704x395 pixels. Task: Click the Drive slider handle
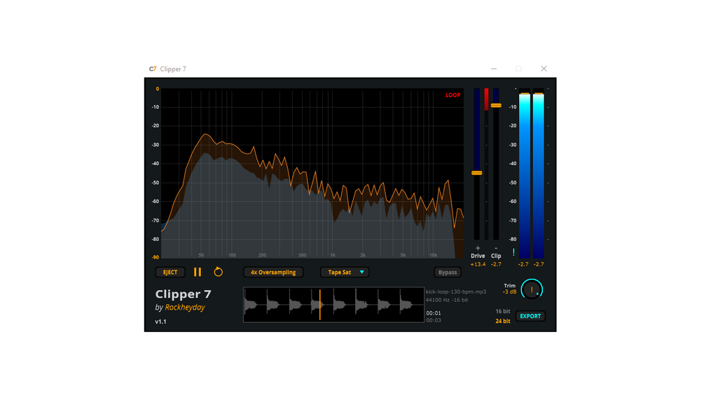[477, 173]
